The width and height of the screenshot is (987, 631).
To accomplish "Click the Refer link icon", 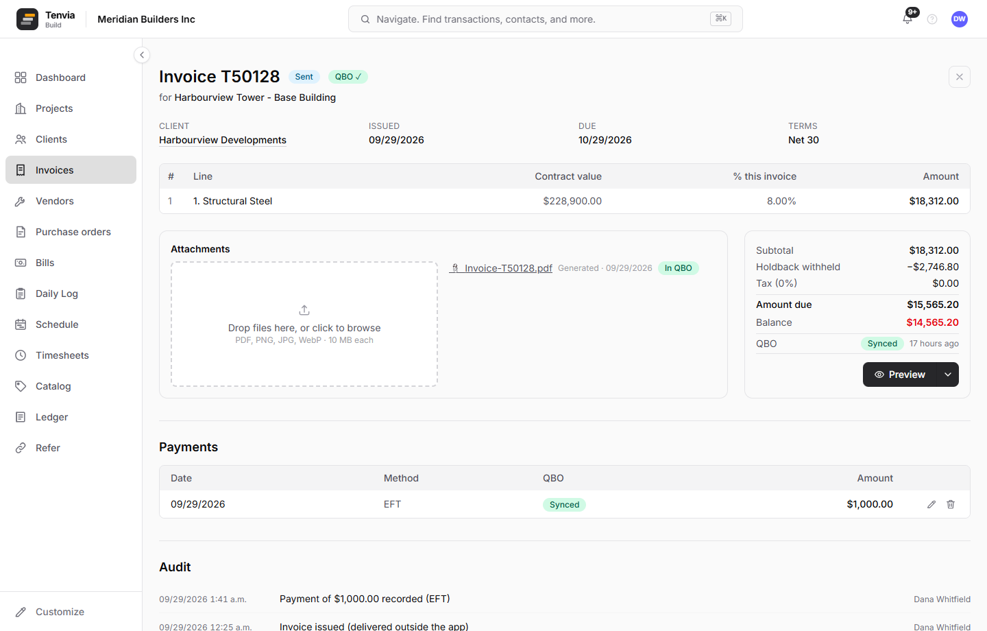I will tap(21, 448).
